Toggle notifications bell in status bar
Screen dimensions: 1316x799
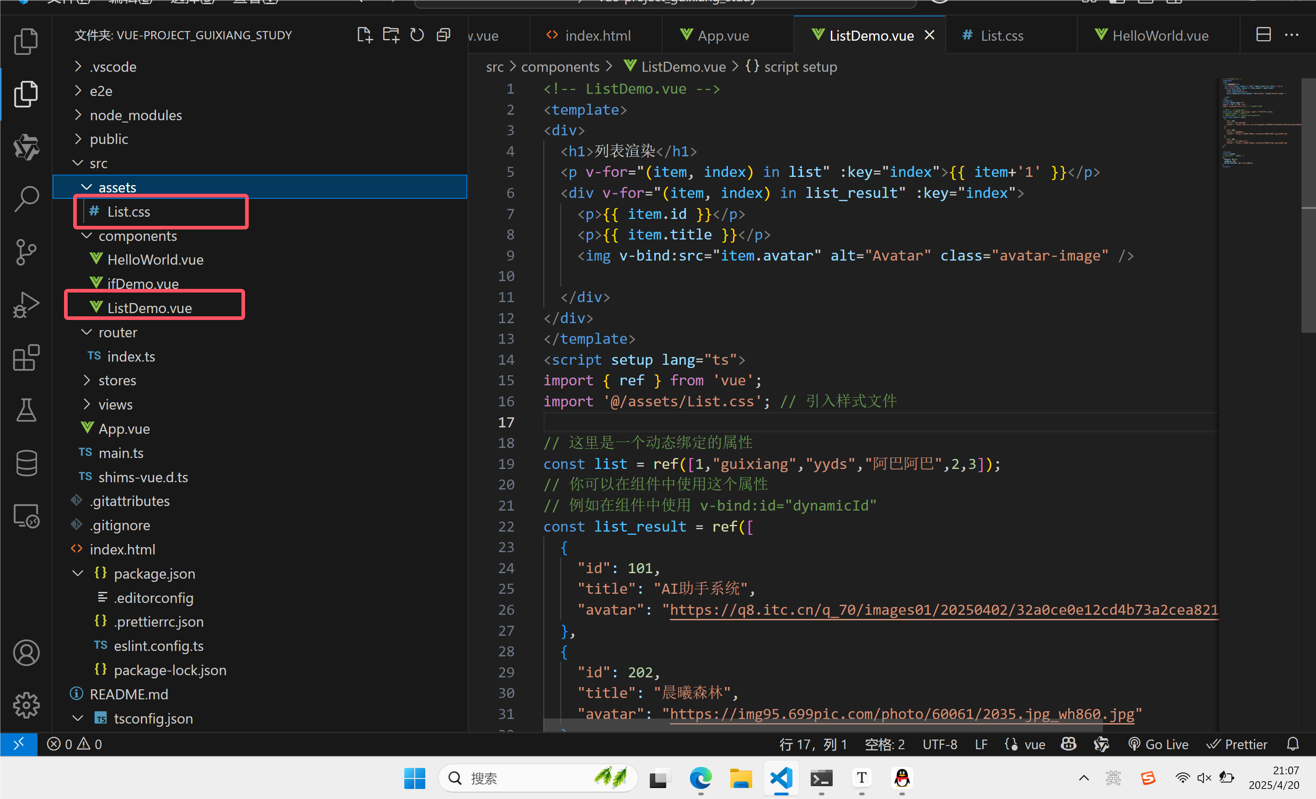(1293, 744)
